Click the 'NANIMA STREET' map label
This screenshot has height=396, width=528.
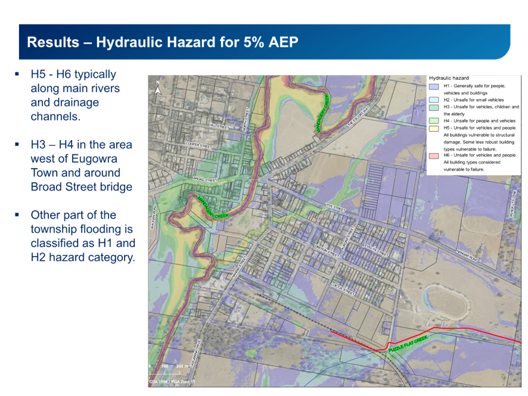pyautogui.click(x=240, y=267)
